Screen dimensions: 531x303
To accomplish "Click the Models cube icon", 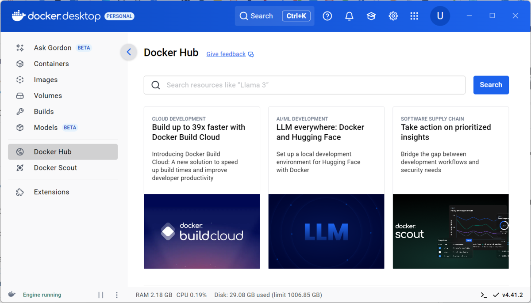I will (x=20, y=127).
